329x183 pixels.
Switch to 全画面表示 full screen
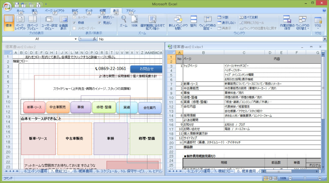(x=63, y=23)
